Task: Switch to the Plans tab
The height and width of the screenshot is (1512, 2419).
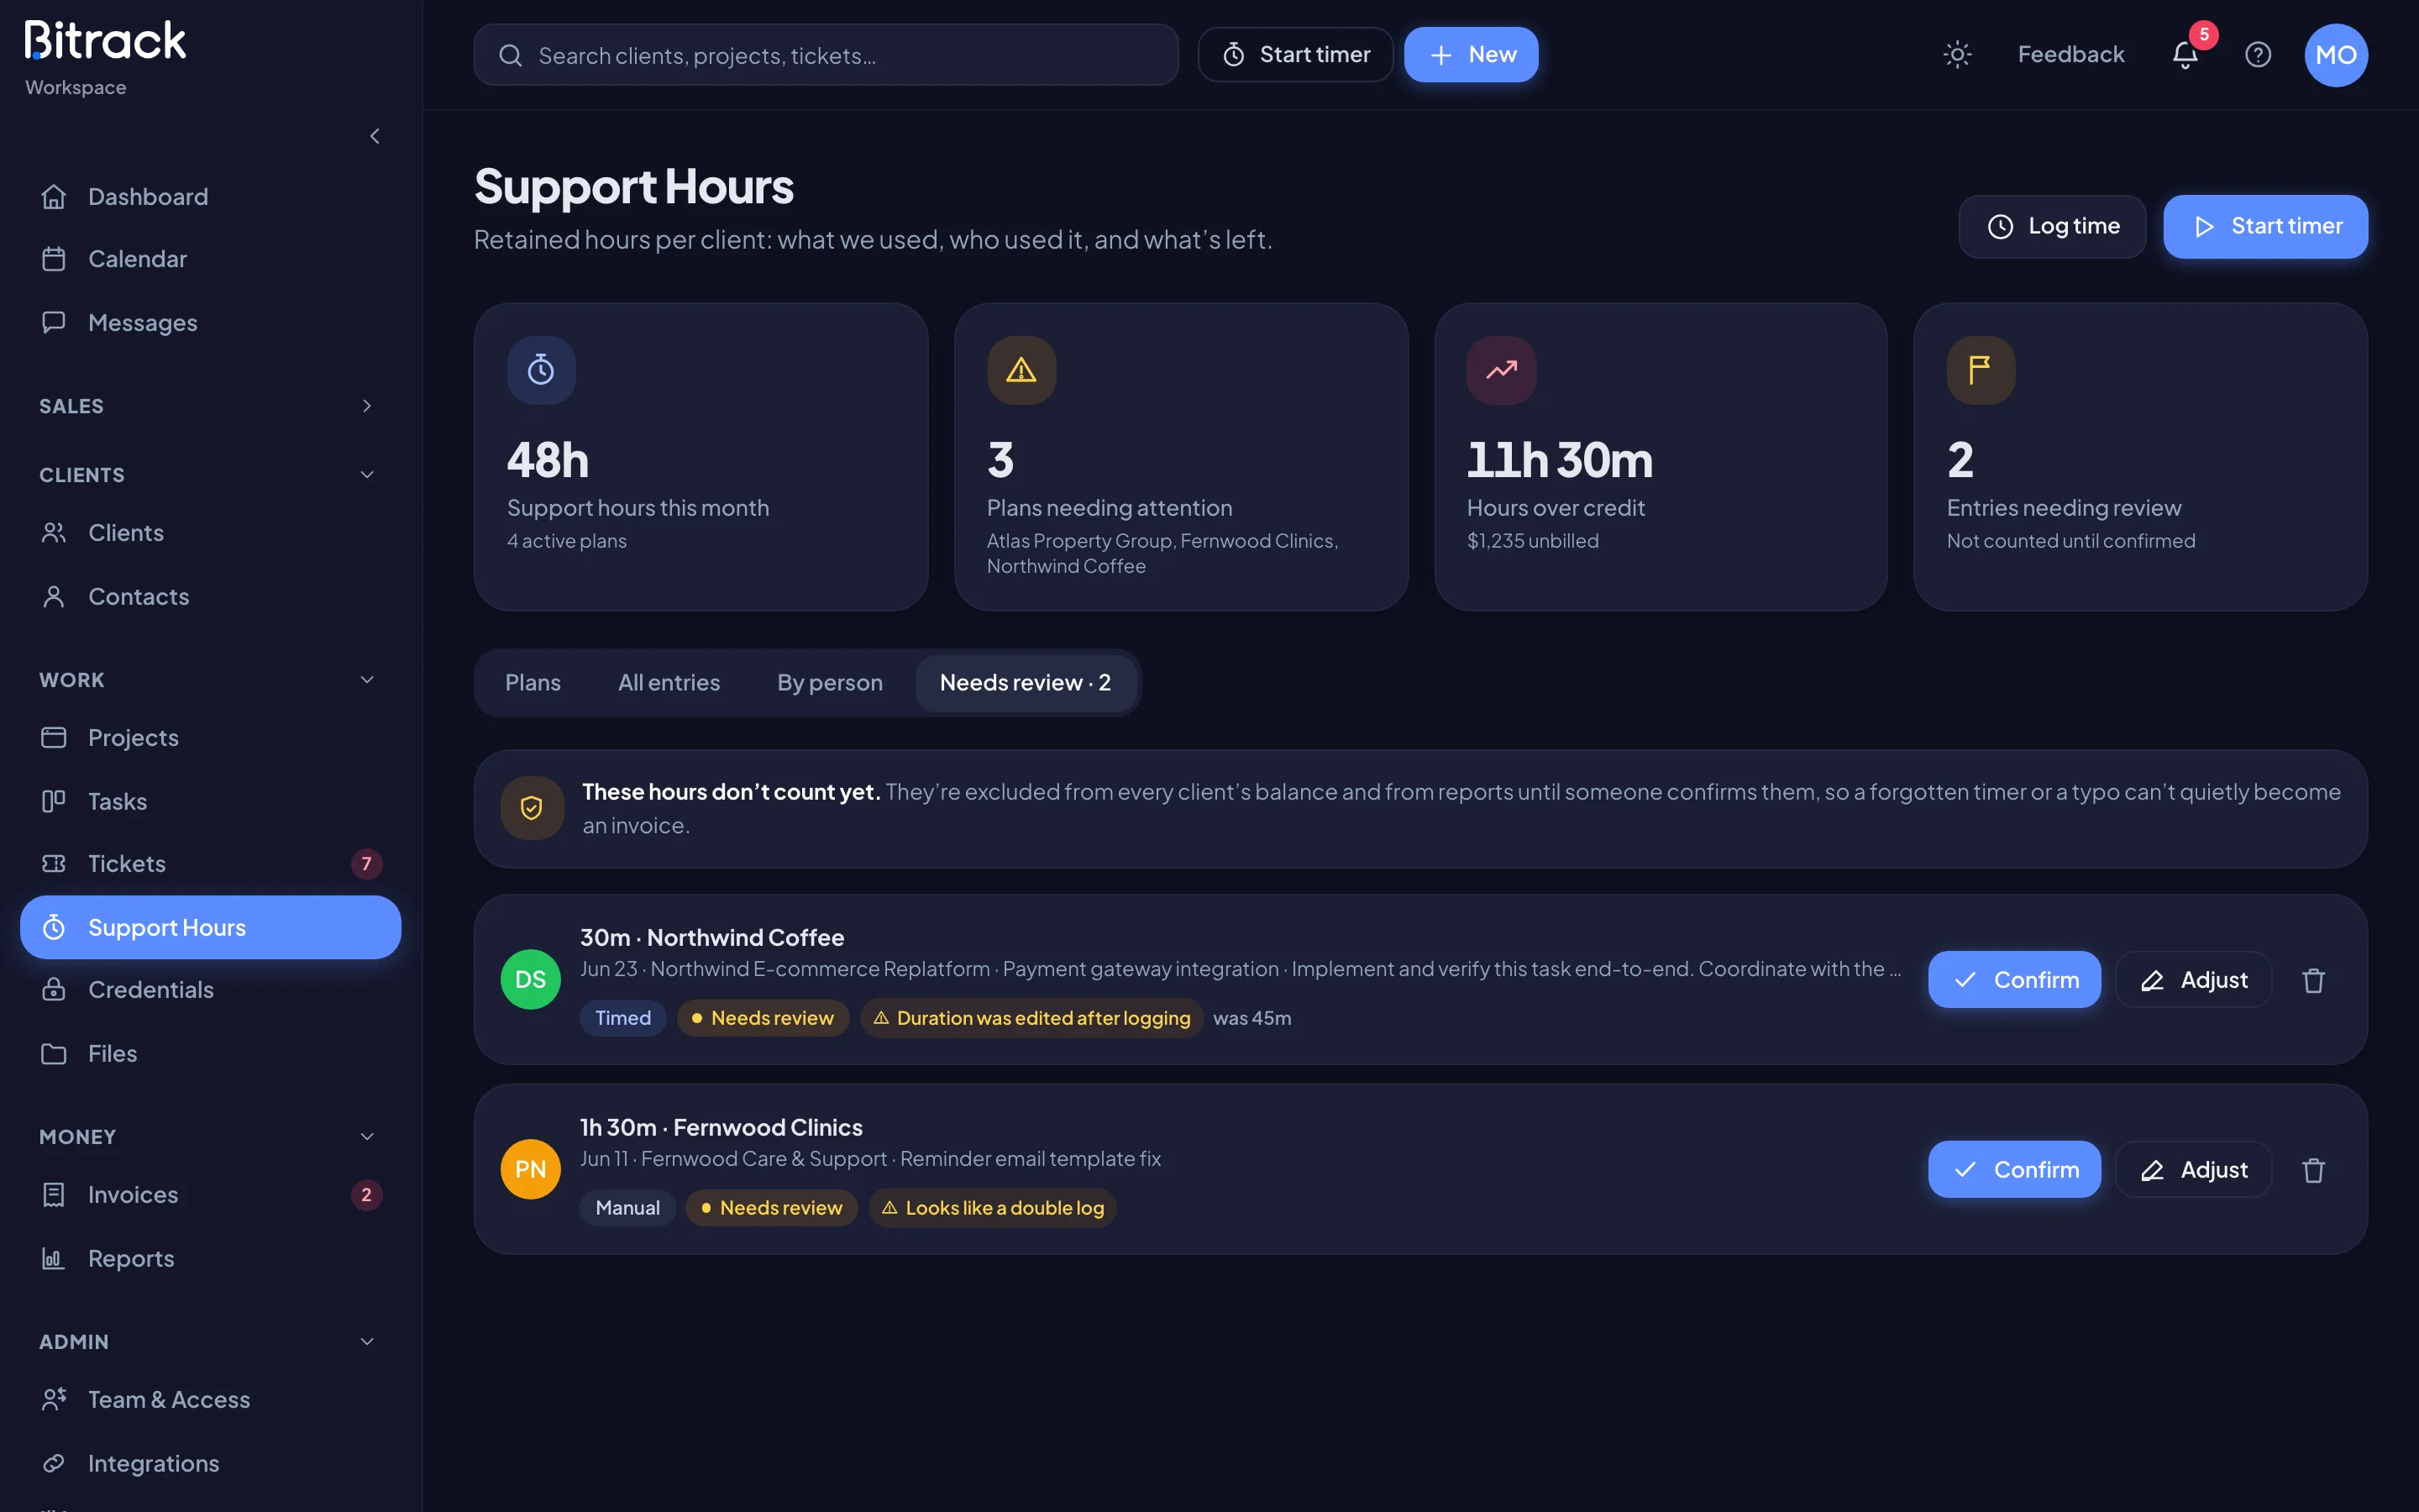Action: pos(533,683)
